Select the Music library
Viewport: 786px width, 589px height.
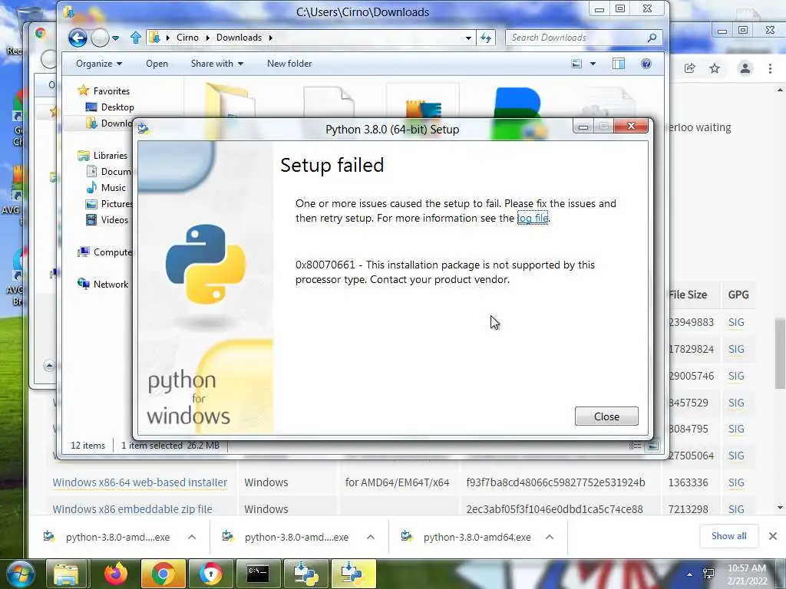click(x=114, y=188)
